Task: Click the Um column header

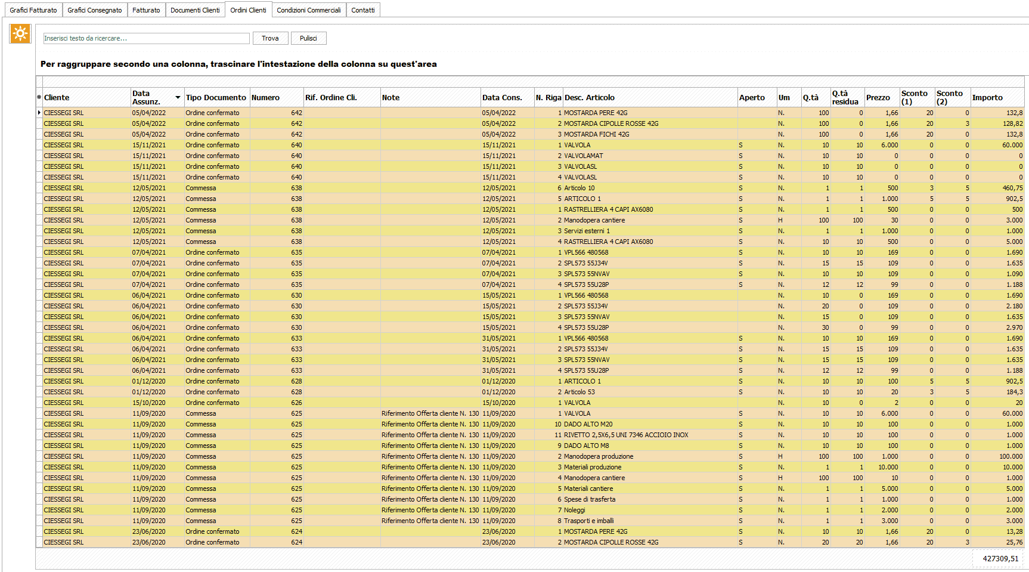Action: point(789,97)
